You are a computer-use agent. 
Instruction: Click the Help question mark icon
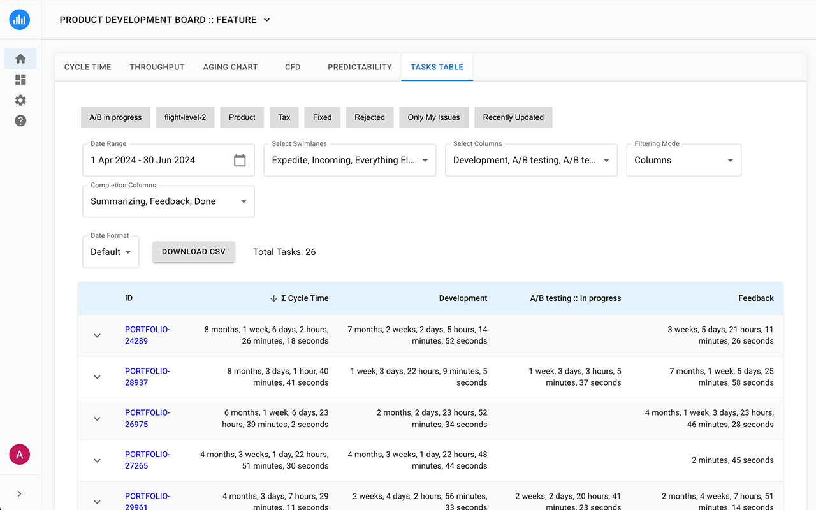click(20, 120)
